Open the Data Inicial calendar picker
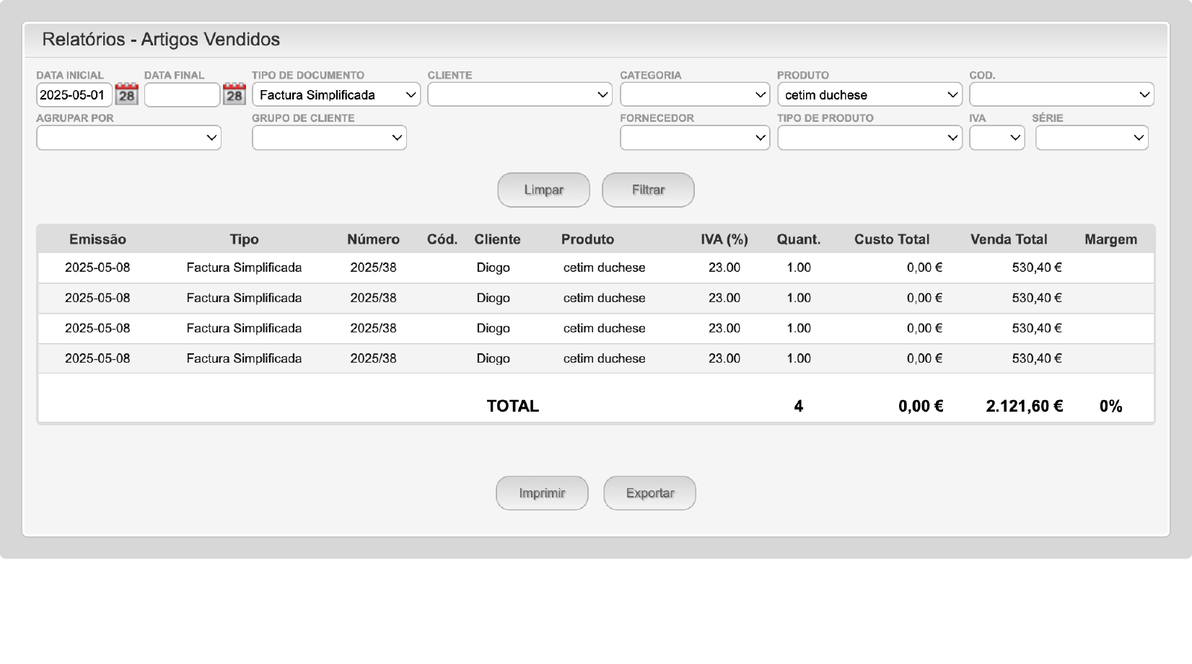This screenshot has width=1192, height=664. [127, 94]
